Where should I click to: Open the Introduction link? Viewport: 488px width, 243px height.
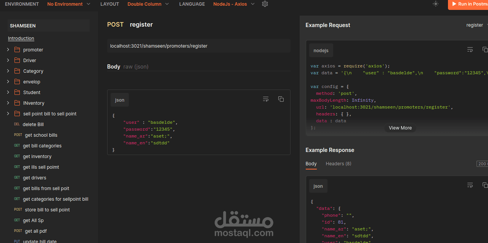21,38
